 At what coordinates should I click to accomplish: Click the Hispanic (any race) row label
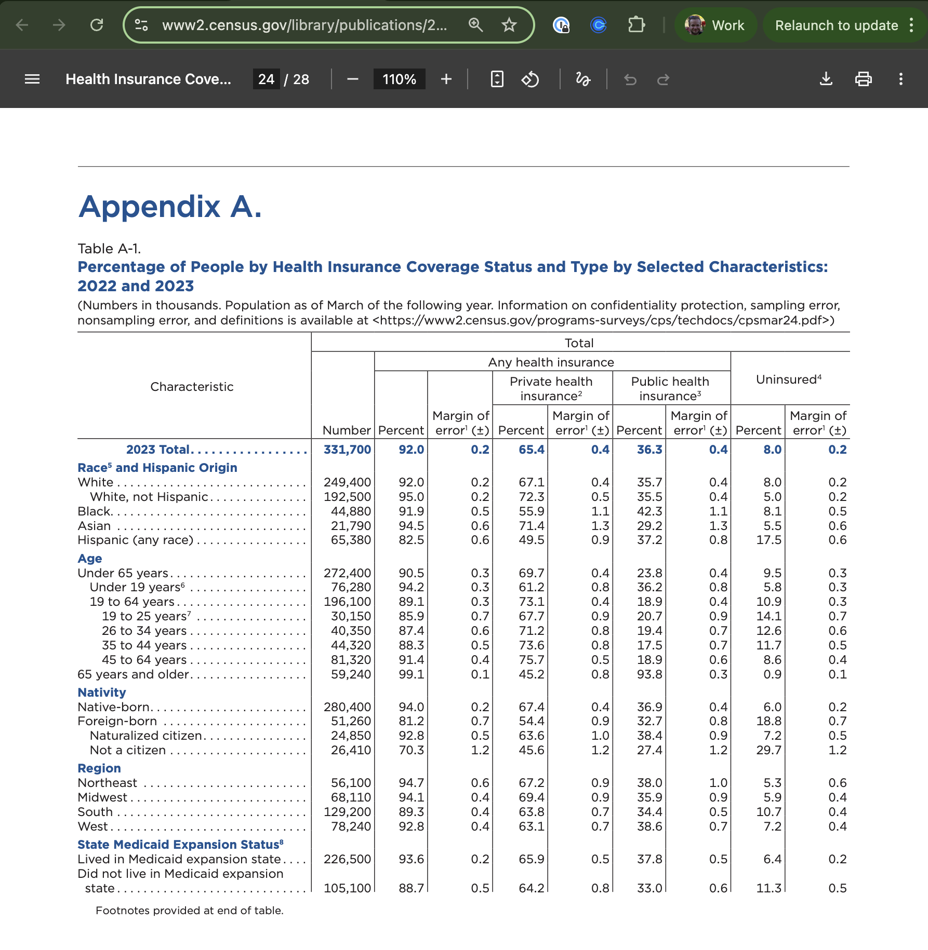click(135, 540)
